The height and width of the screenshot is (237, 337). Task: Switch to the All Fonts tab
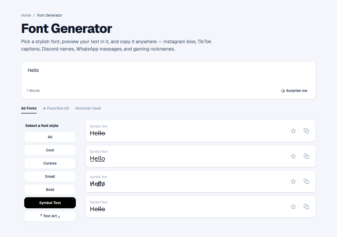pyautogui.click(x=29, y=108)
